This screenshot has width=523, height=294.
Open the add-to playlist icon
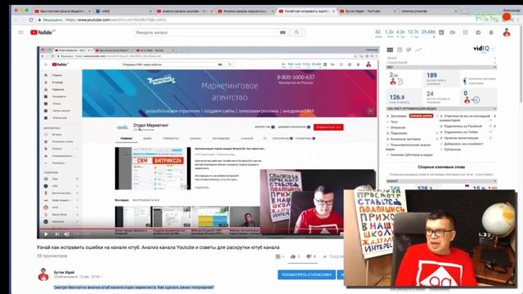(x=278, y=256)
